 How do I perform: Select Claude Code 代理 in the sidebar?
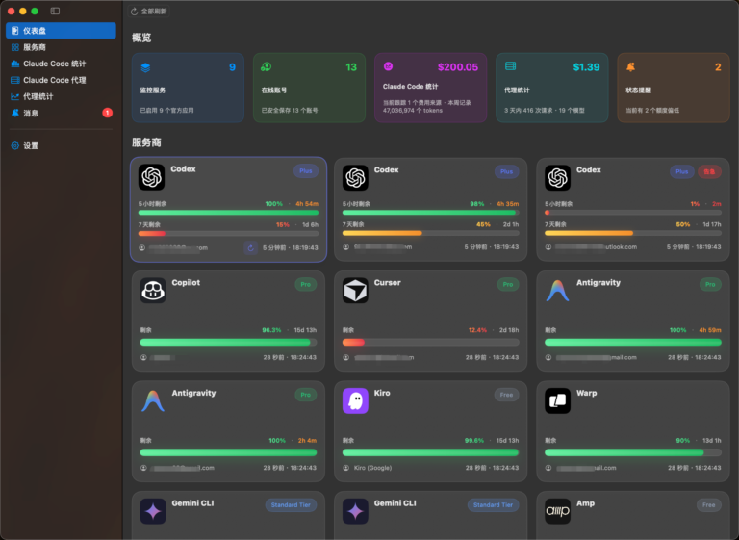(61, 80)
